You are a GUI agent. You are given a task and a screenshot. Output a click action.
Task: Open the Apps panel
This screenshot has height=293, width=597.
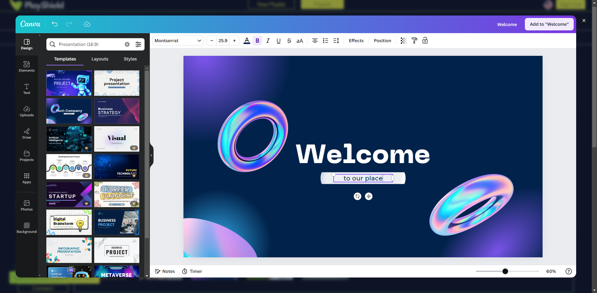(27, 178)
